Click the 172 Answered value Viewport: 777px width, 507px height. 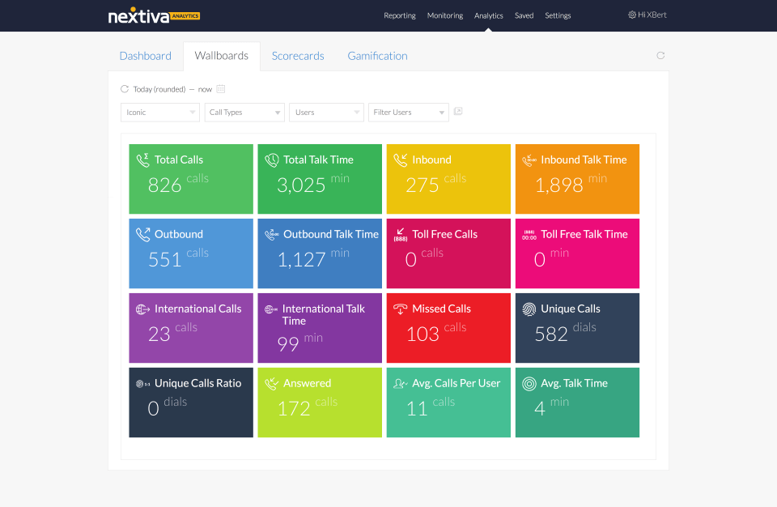click(294, 408)
